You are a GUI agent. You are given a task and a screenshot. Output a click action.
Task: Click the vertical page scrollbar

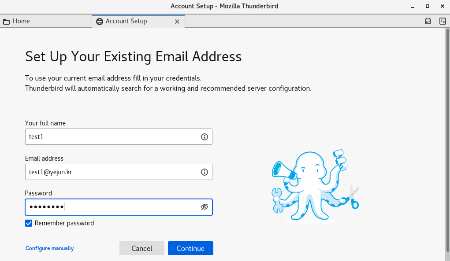point(447,140)
